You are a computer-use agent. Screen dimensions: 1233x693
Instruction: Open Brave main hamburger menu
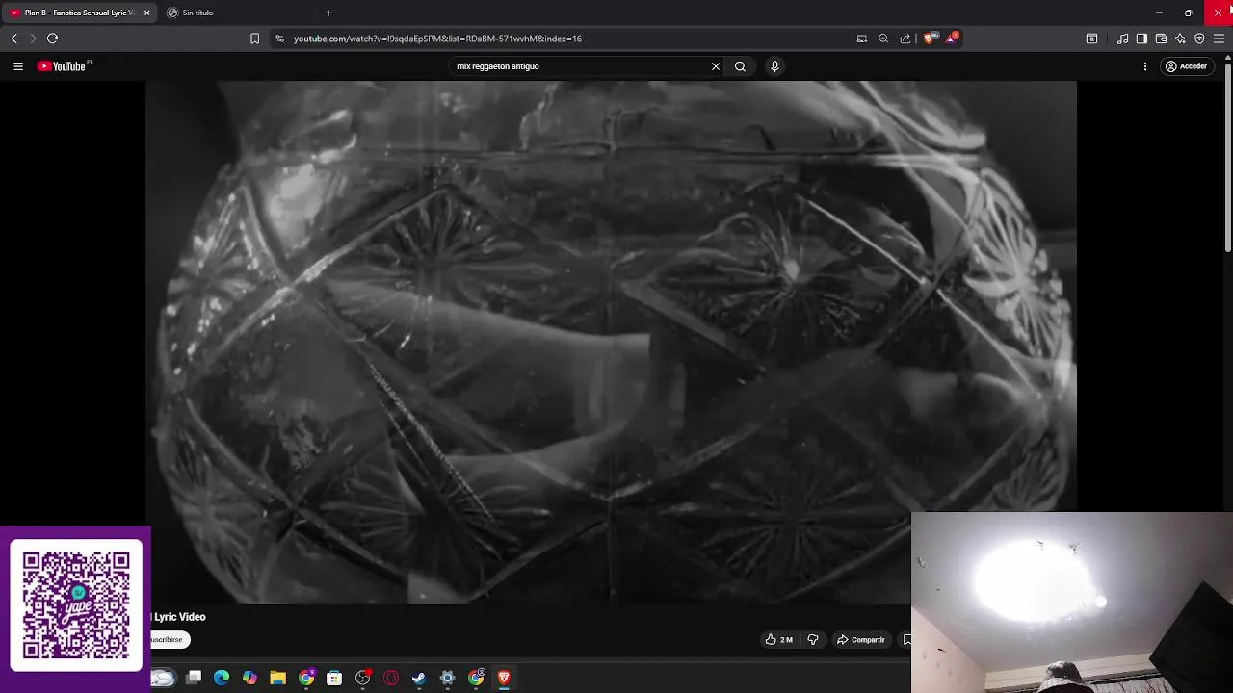pyautogui.click(x=1219, y=38)
